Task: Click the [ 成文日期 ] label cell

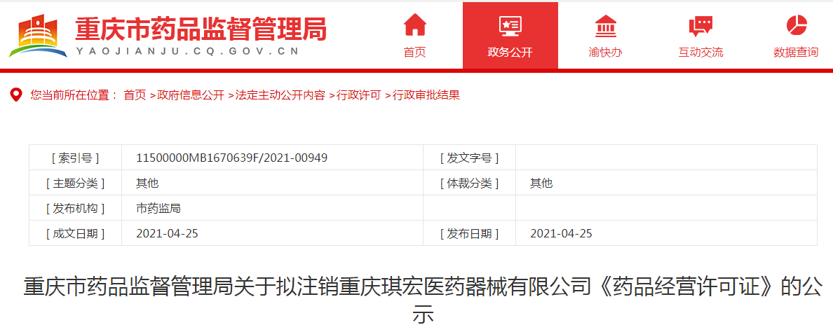Action: click(x=76, y=233)
